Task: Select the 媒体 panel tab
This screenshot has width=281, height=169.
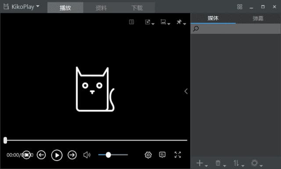Action: tap(213, 18)
